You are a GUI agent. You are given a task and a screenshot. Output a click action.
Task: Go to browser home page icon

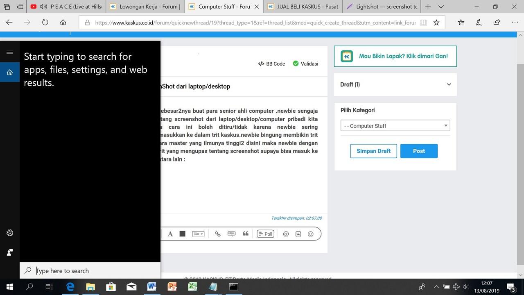pos(63,23)
